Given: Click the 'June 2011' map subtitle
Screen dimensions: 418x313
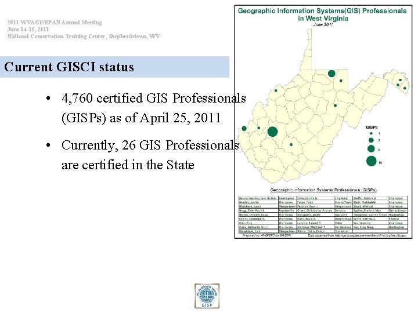Looking at the screenshot, I should pyautogui.click(x=323, y=24).
